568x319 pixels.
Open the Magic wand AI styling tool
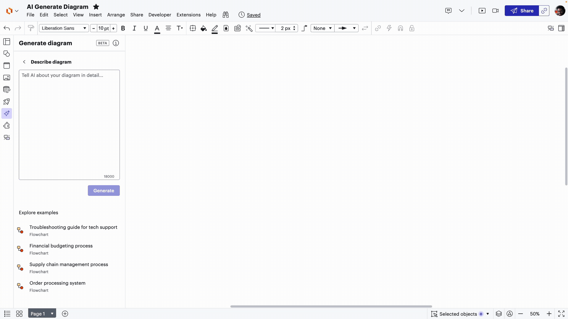click(249, 28)
